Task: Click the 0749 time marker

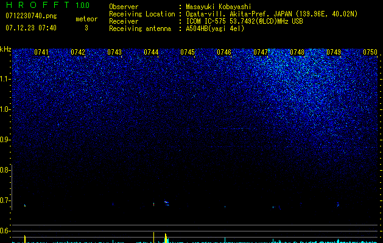Action: (334, 52)
